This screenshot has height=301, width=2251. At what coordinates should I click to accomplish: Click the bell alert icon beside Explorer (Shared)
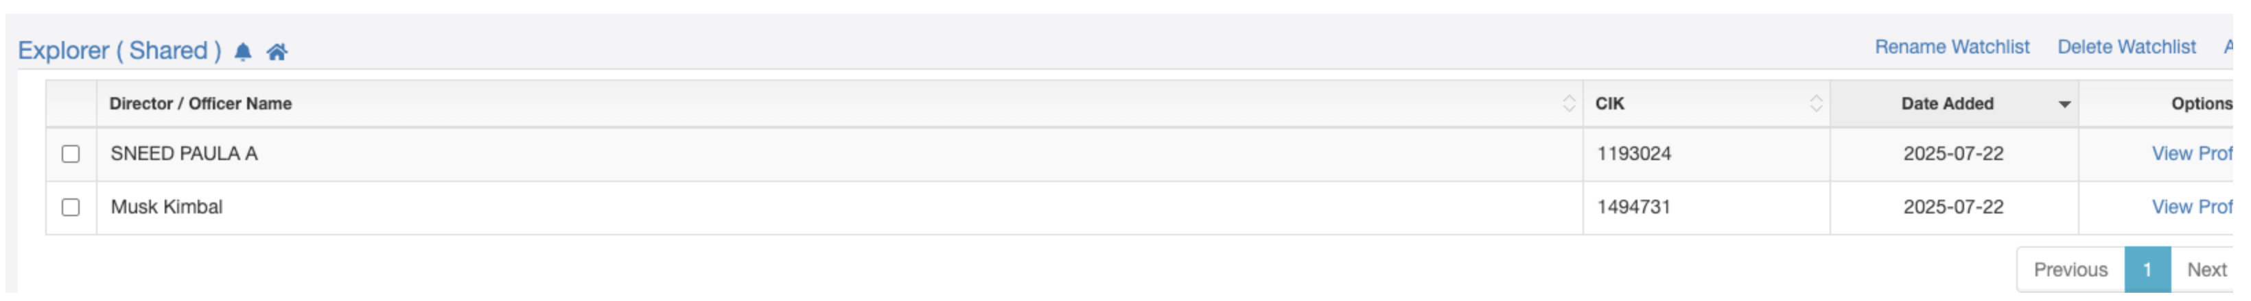point(243,52)
